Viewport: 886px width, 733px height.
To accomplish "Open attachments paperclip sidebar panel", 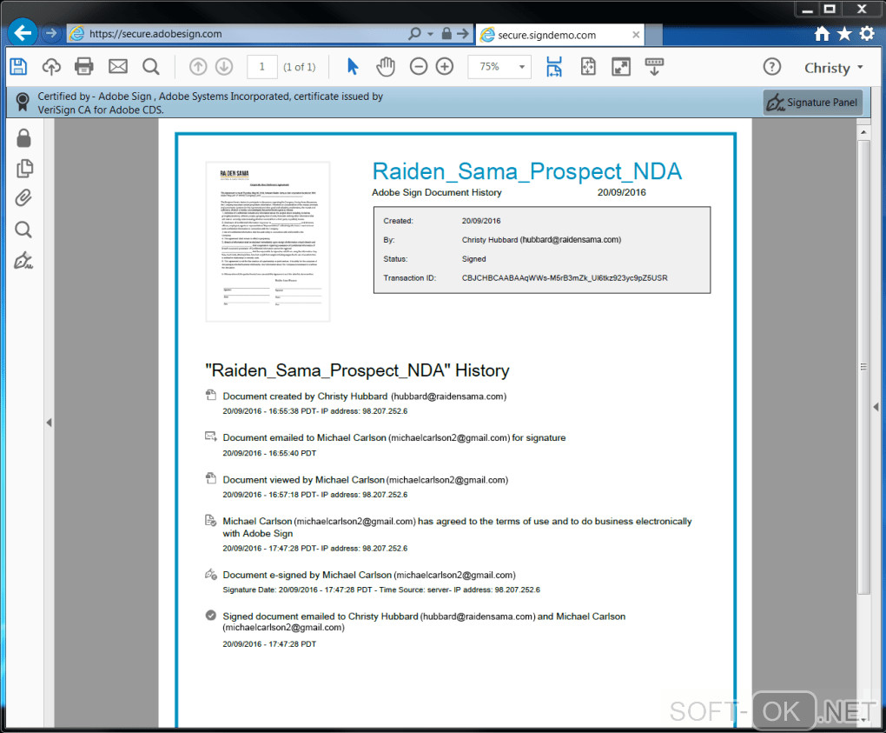I will (23, 198).
